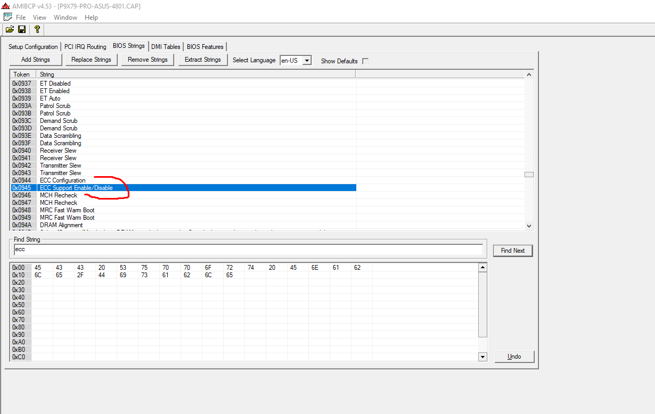Click the hex view scrollbar thumb
655x414 pixels.
pos(482,304)
